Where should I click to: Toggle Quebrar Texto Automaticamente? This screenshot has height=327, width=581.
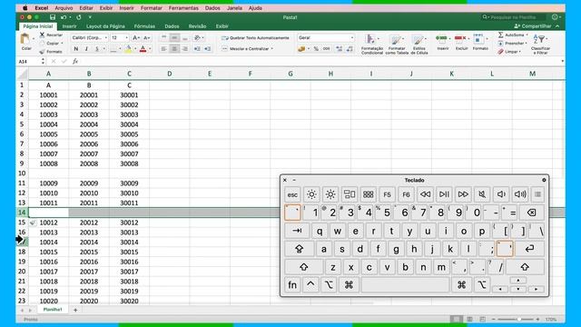tap(255, 38)
